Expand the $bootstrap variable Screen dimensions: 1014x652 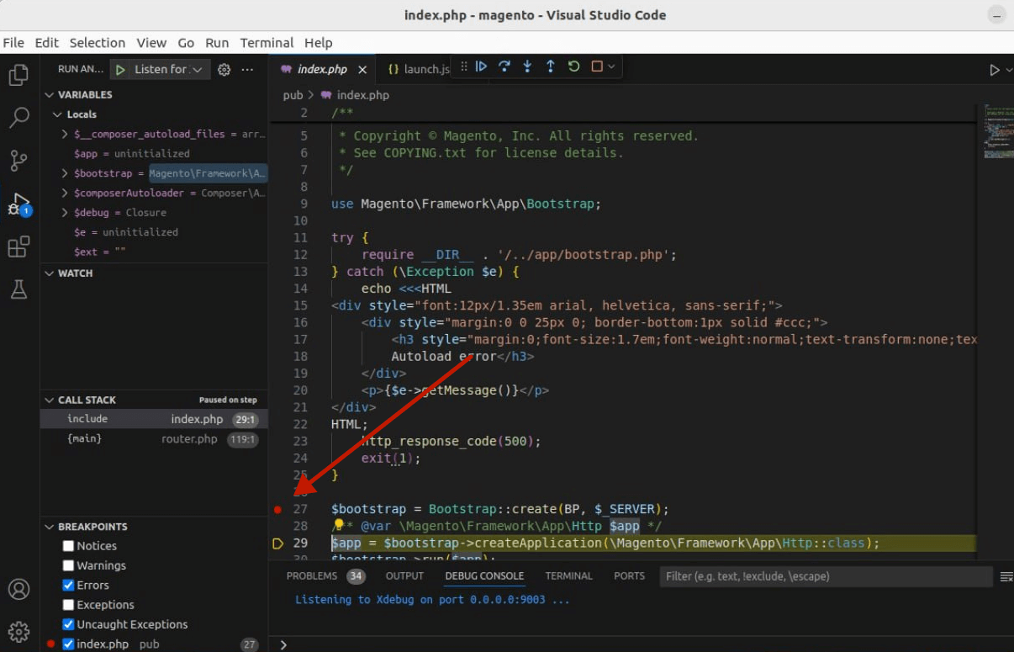66,173
